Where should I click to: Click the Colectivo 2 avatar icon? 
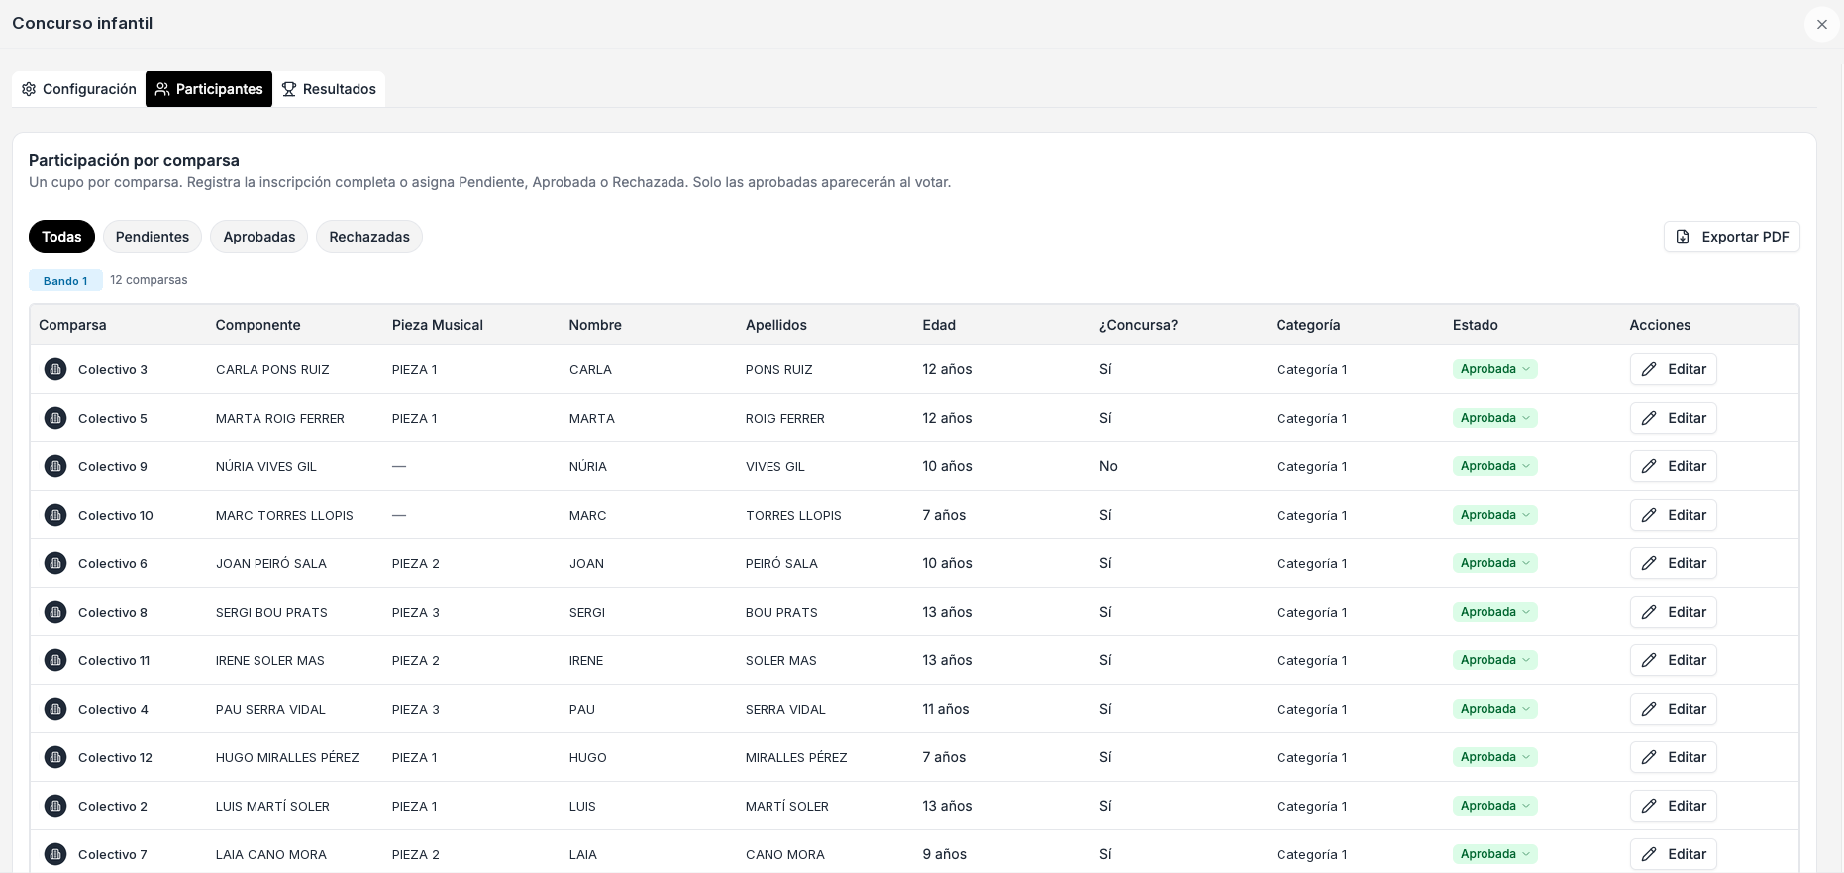55,806
